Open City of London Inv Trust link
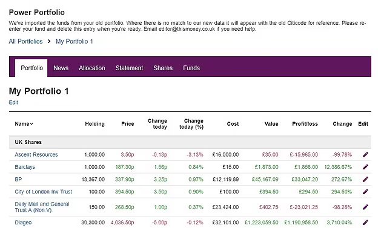Viewport: 384px width, 228px height. click(x=44, y=192)
